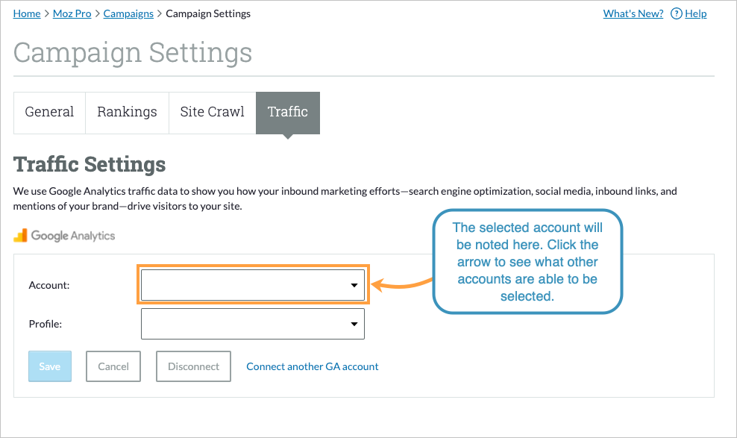Open the Site Crawl tab

tap(212, 112)
